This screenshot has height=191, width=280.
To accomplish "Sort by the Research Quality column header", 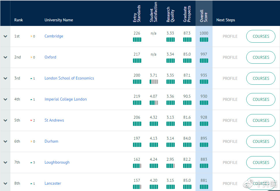I will tap(170, 14).
